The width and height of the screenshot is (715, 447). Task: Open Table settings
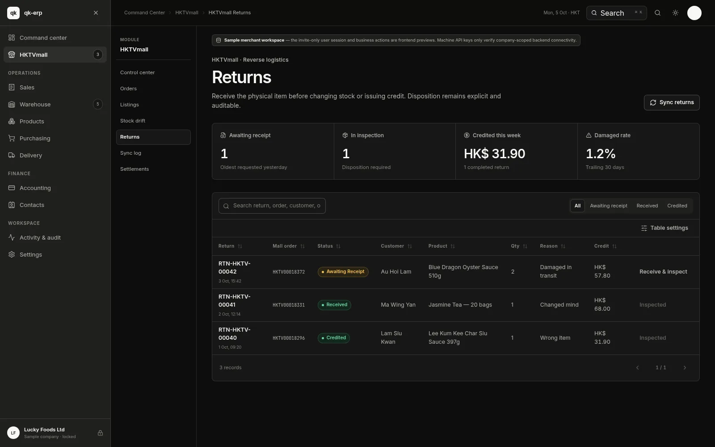click(665, 228)
